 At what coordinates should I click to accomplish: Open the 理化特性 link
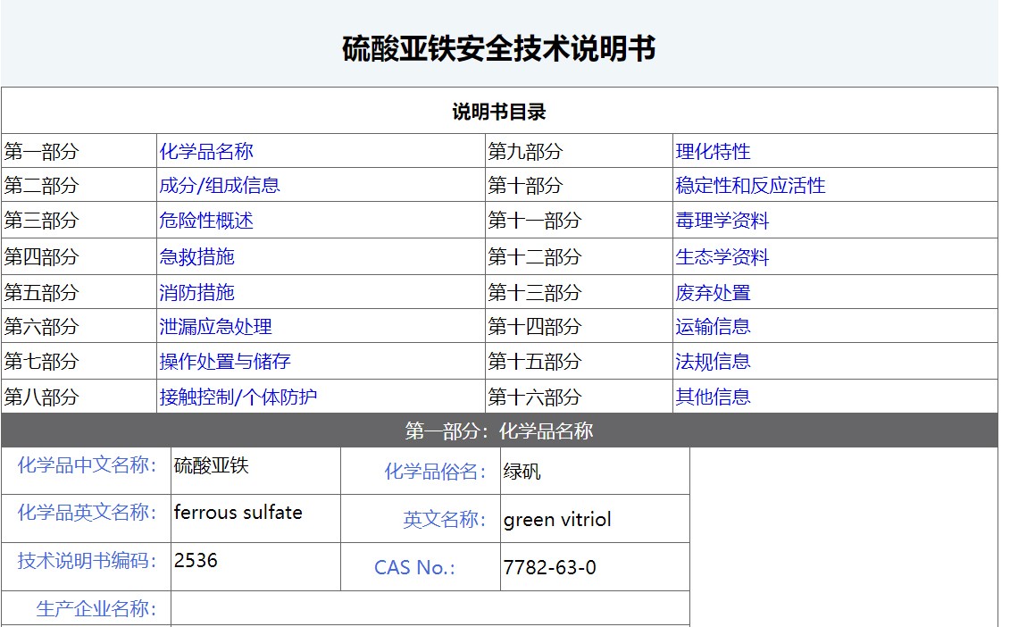pos(713,152)
